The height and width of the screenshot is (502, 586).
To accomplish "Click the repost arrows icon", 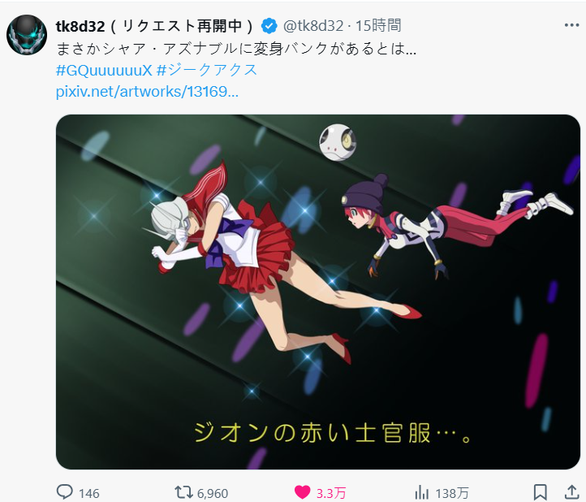I will pos(183,492).
